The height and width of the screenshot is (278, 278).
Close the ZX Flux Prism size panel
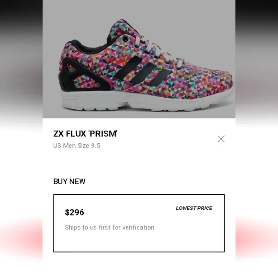point(221,139)
